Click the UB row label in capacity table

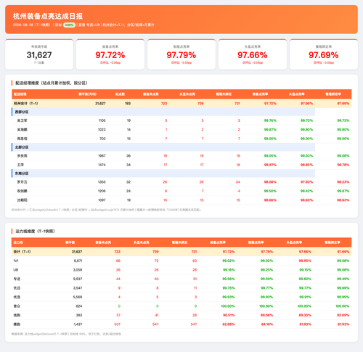[x=16, y=270]
